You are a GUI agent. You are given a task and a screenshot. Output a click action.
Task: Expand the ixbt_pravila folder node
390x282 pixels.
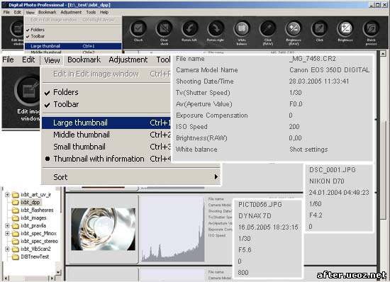(7, 225)
